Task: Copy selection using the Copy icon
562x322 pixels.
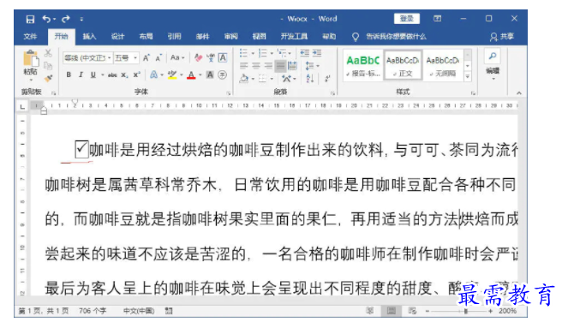Action: [48, 66]
